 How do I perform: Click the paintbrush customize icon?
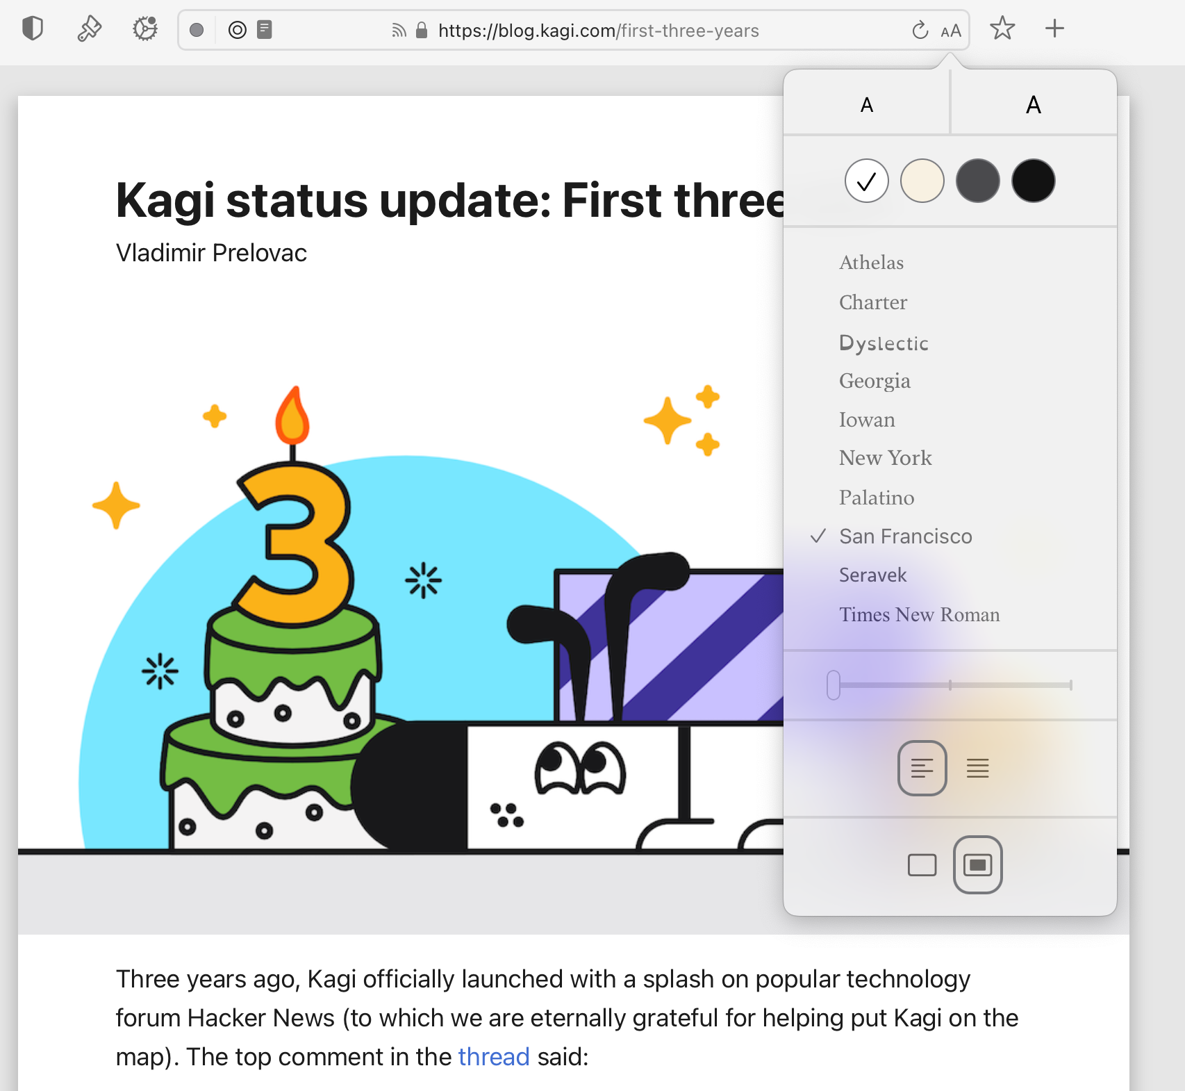coord(89,29)
